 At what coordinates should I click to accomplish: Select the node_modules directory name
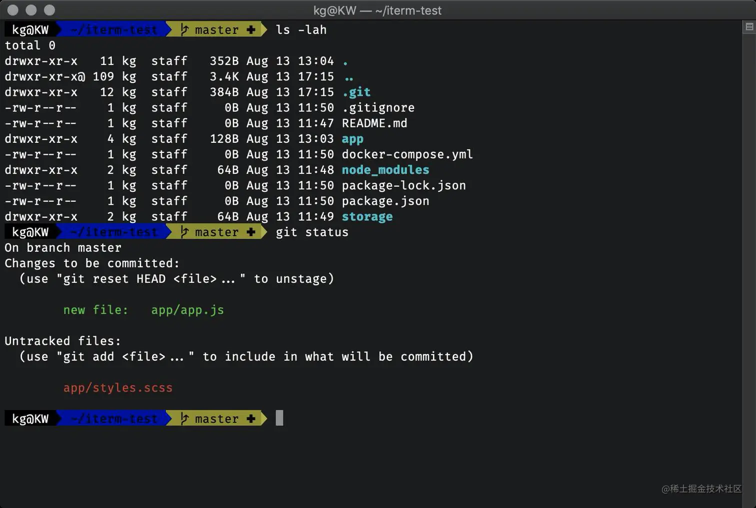(385, 170)
